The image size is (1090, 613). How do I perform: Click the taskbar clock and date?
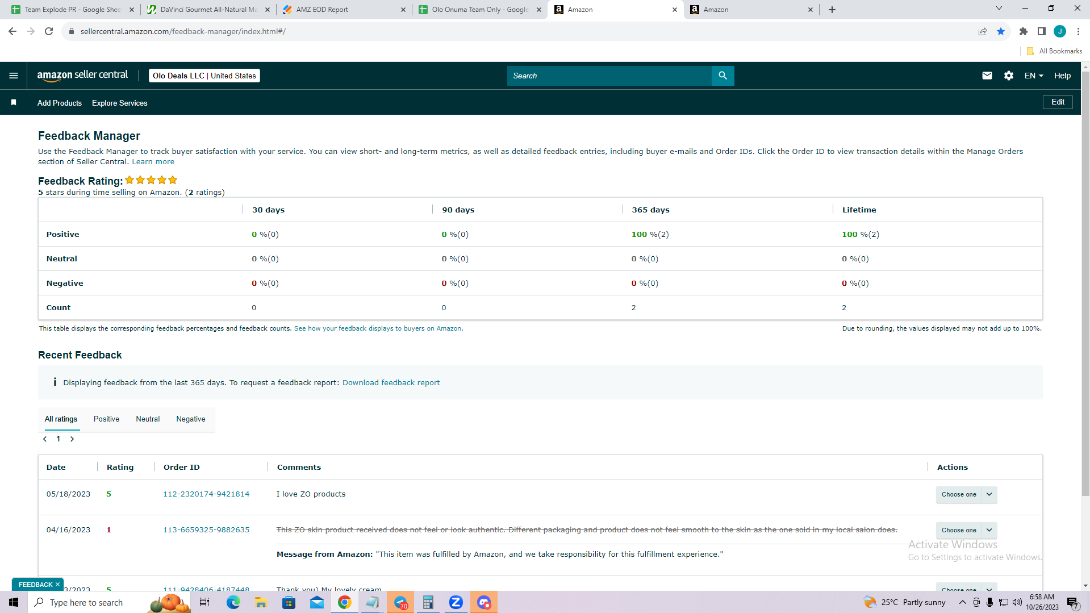[x=1042, y=602]
